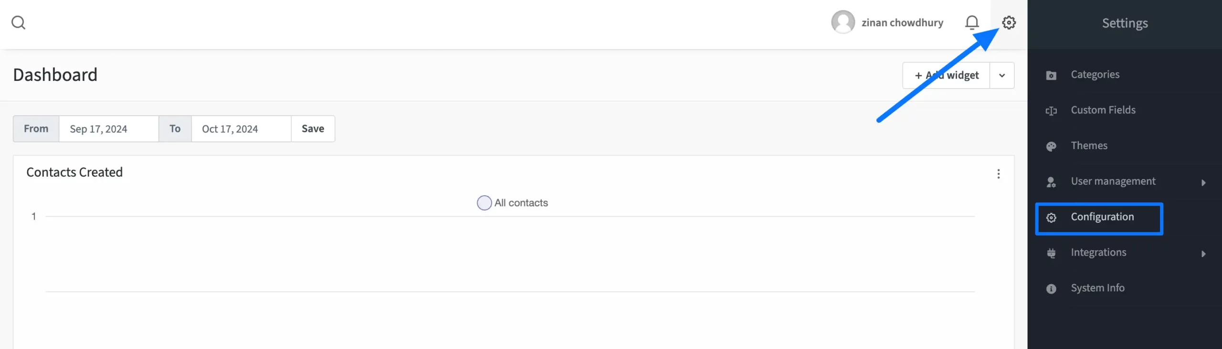The height and width of the screenshot is (349, 1222).
Task: Click the Custom Fields icon
Action: pyautogui.click(x=1051, y=110)
